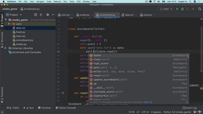Start debugging with the green bug icon

point(182,9)
